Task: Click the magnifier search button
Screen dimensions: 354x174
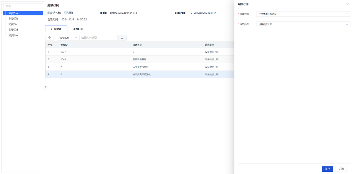Action: coord(122,37)
